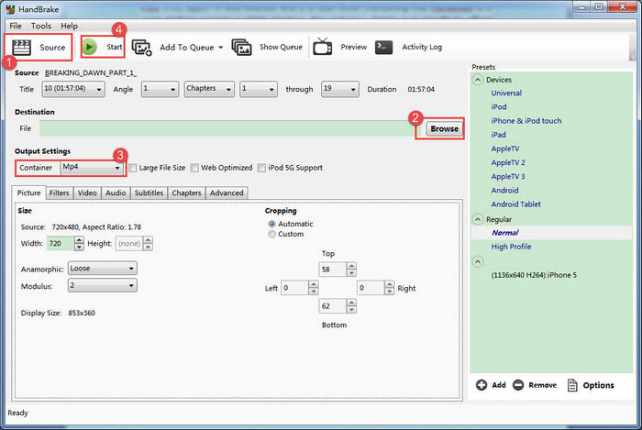Image resolution: width=642 pixels, height=430 pixels.
Task: Click the Preview label
Action: click(354, 47)
